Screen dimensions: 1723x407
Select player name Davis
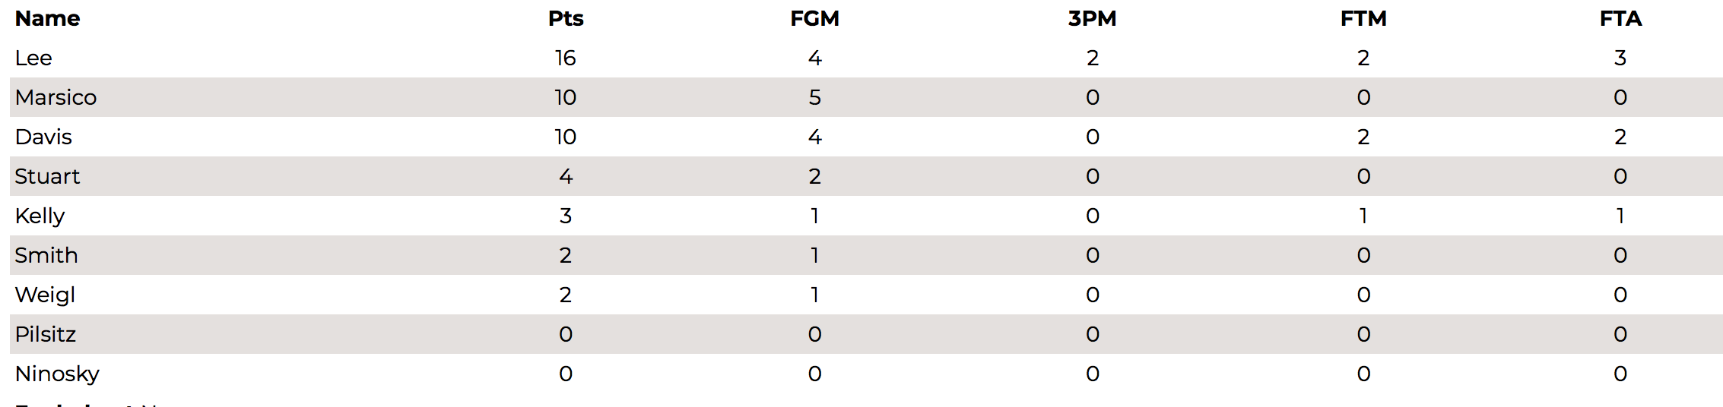coord(43,137)
